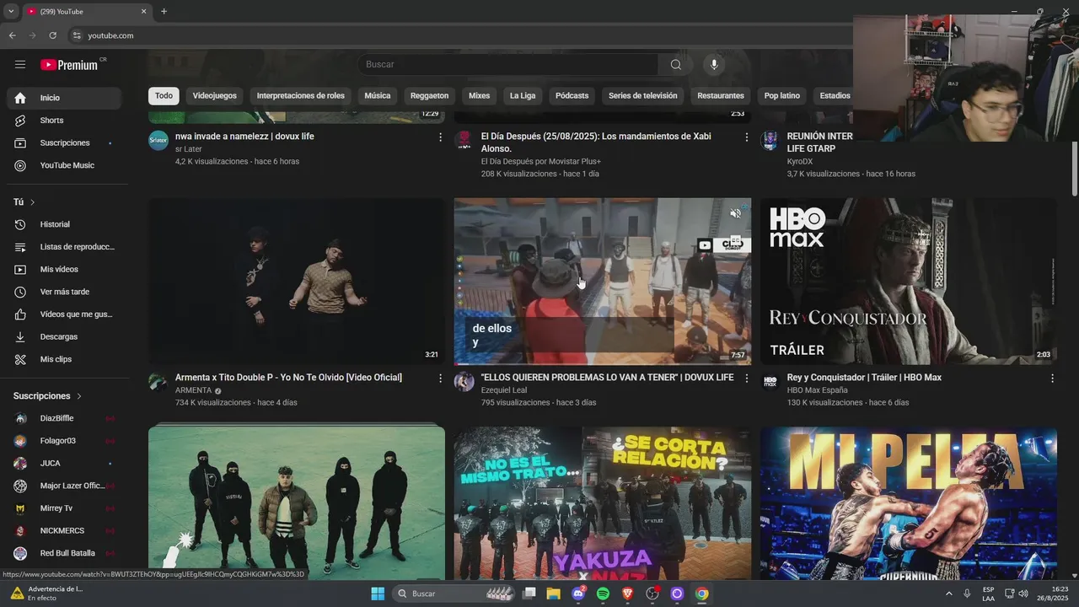Open Windows Start menu
The image size is (1079, 607).
tap(378, 594)
